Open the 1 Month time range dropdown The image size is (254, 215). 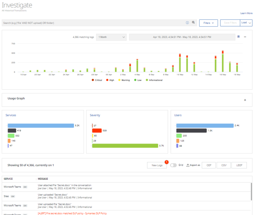point(111,37)
